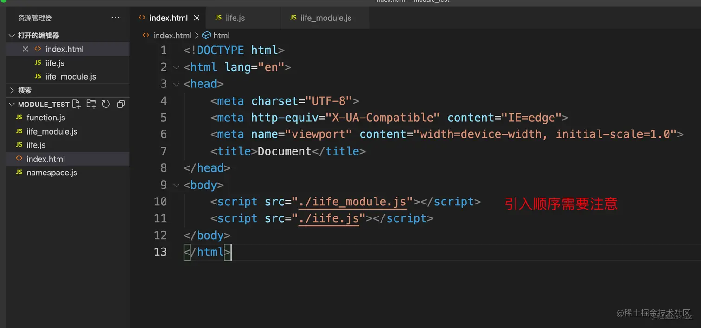701x328 pixels.
Task: Switch to the iife_module.js editor tab
Action: 325,18
